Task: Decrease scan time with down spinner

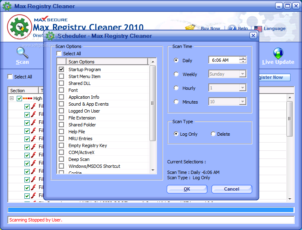Action: pos(243,62)
